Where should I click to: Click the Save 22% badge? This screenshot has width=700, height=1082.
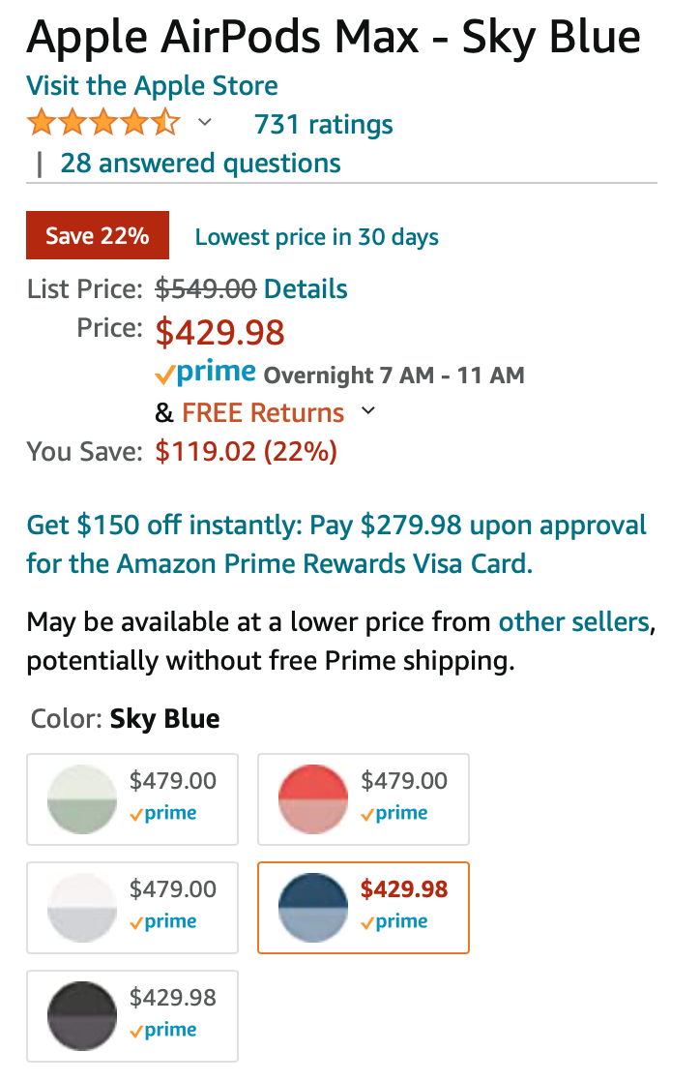click(x=98, y=236)
